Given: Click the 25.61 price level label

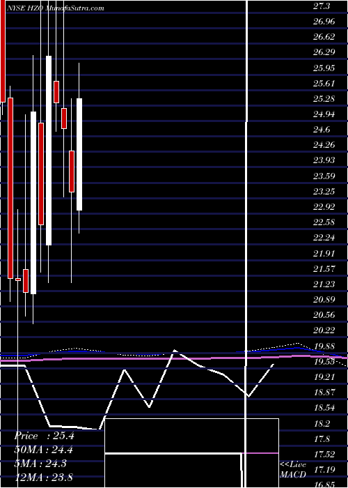Looking at the screenshot, I should 324,84.
